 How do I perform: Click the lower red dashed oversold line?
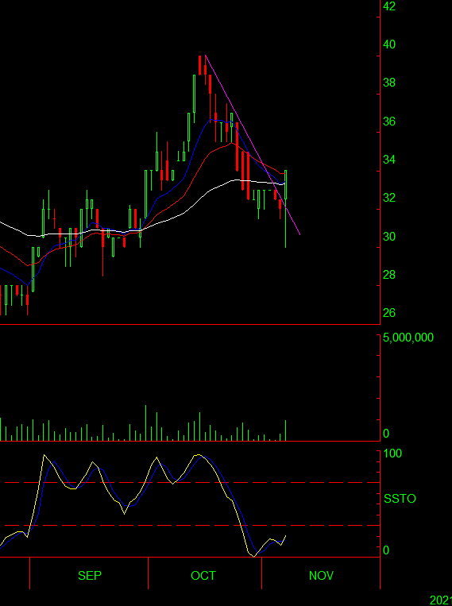(x=191, y=525)
